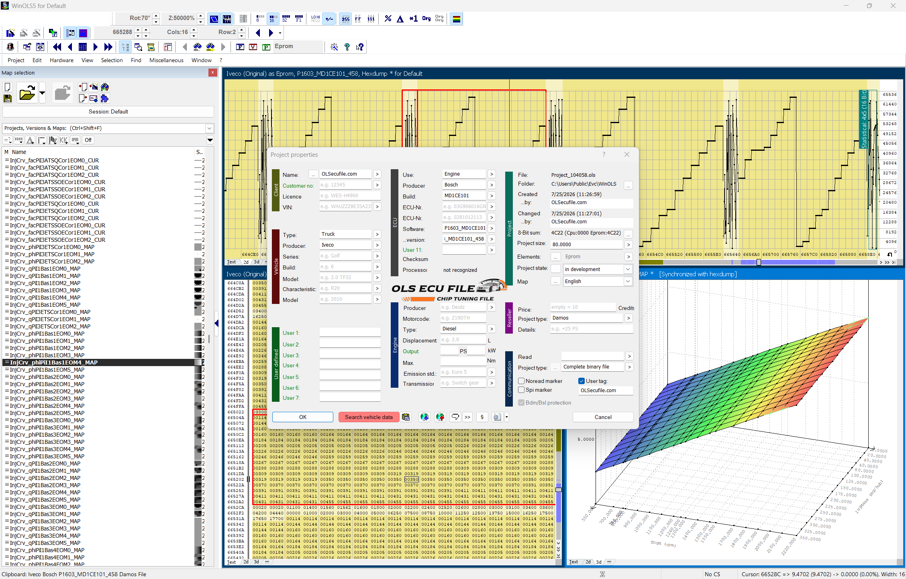Click the paragraph section sign button
The image size is (906, 579).
pos(482,417)
